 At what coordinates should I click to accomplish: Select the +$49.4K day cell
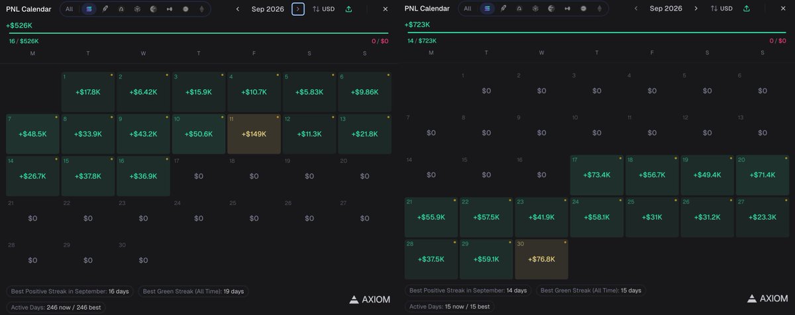(708, 175)
